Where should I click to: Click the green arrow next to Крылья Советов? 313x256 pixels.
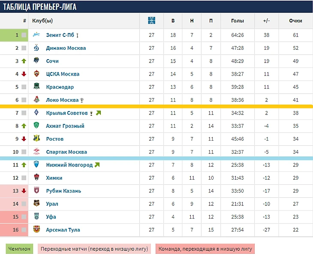click(x=98, y=113)
